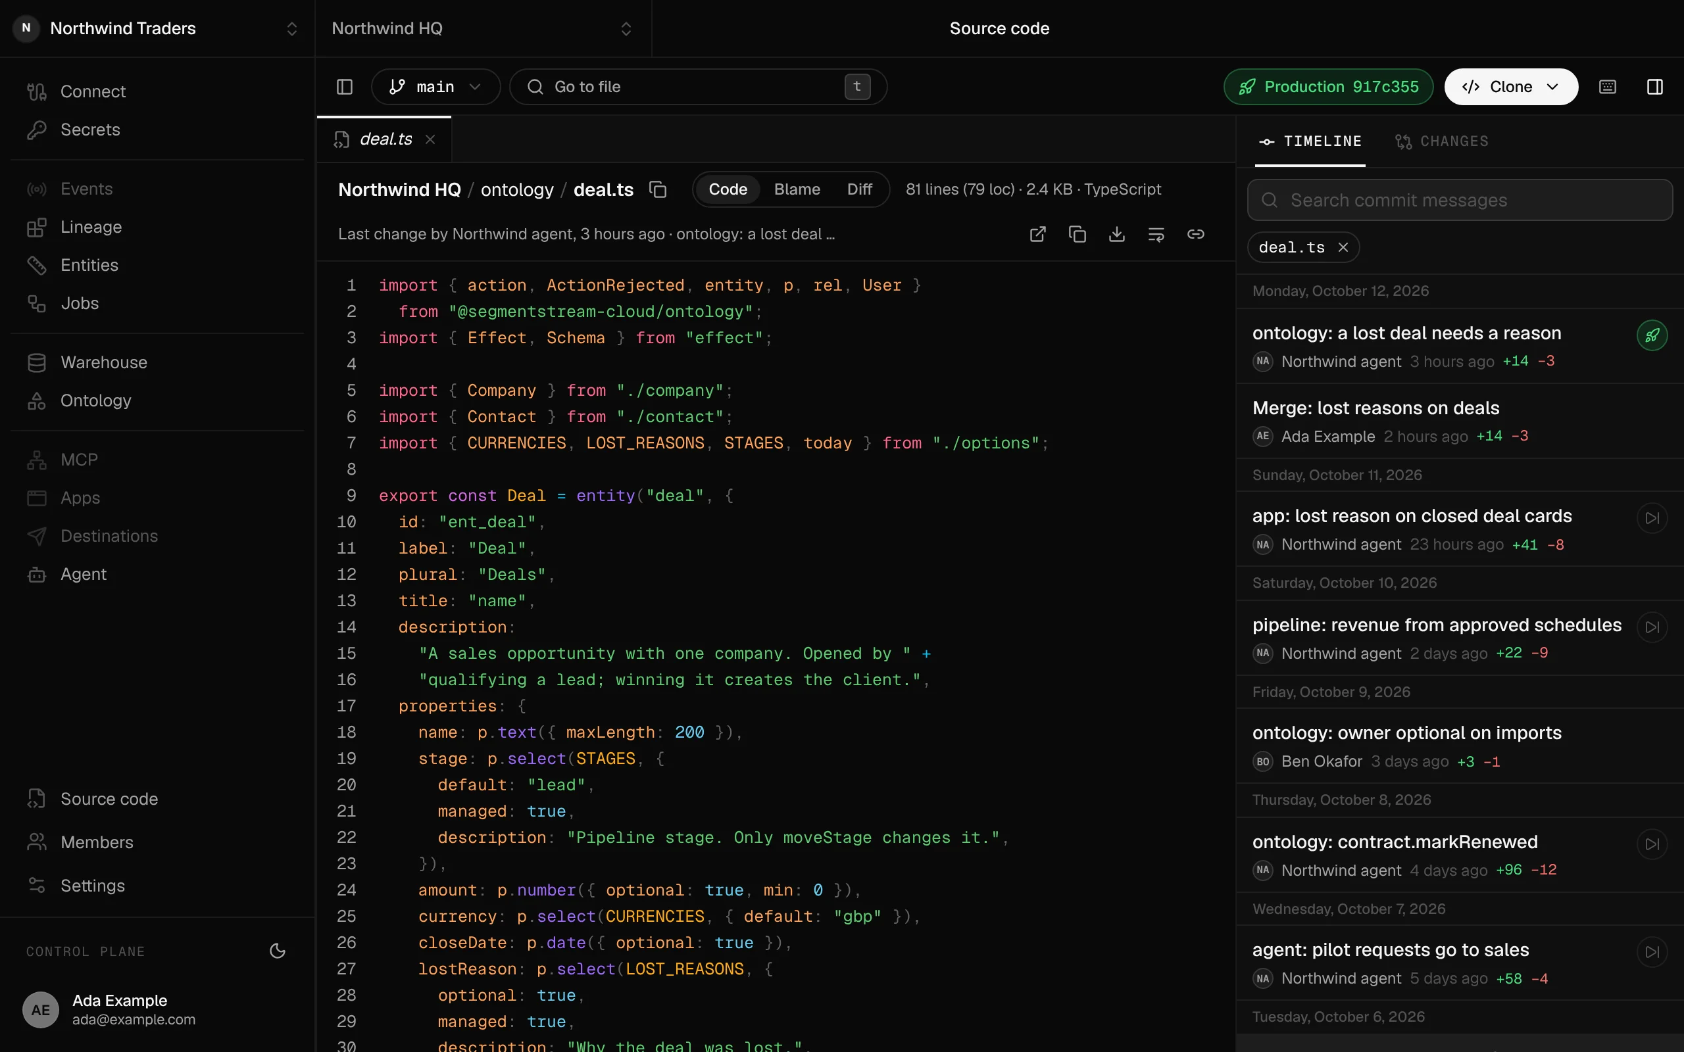Remove the deal.ts filter chip
Screen dimensions: 1684x1052
[x=1343, y=247]
